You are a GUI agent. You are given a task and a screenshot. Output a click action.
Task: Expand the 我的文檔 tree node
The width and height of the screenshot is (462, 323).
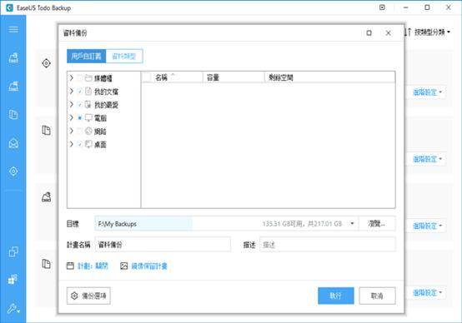72,91
